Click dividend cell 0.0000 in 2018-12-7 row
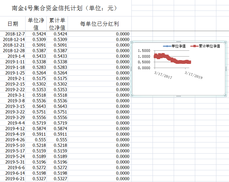Viewport: 229px width, 182px height. coord(100,34)
